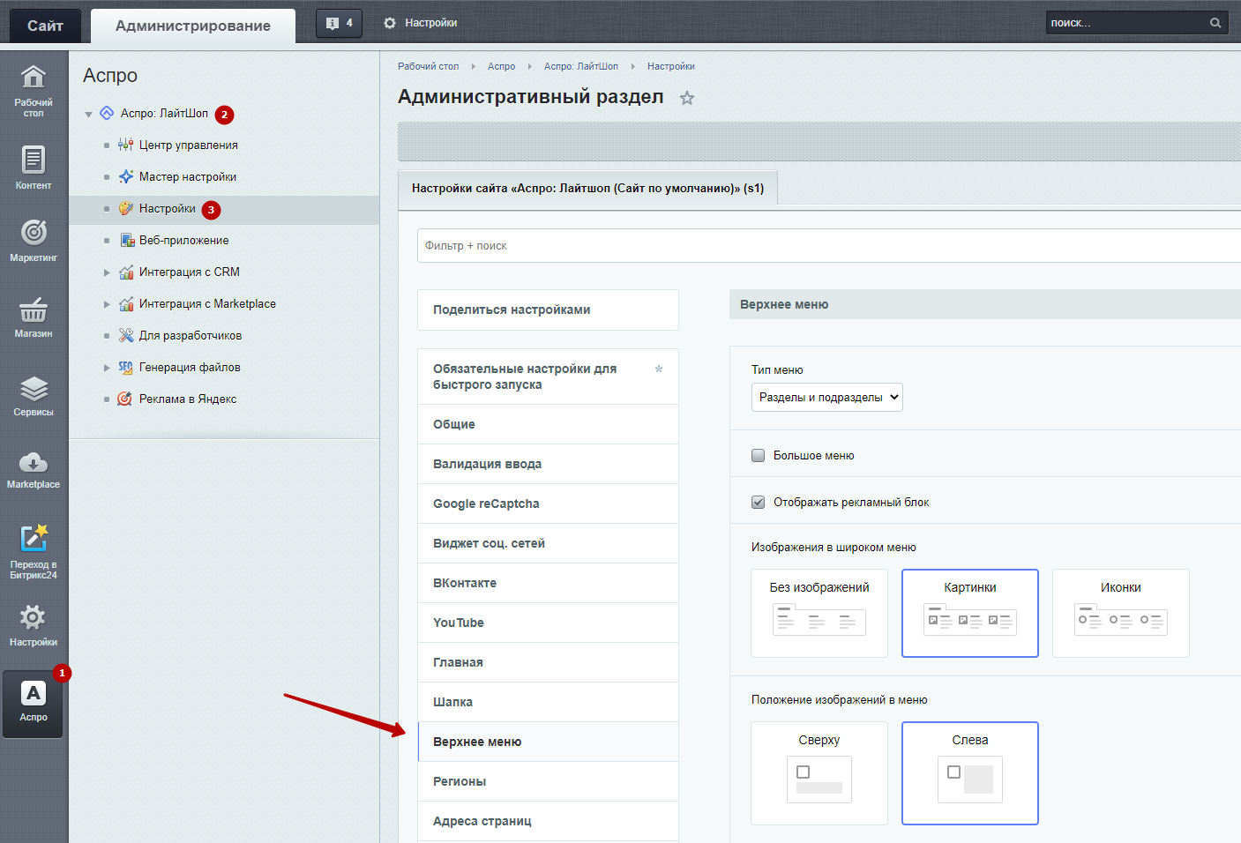Open the Контент sidebar section
The width and height of the screenshot is (1241, 843).
click(x=34, y=168)
